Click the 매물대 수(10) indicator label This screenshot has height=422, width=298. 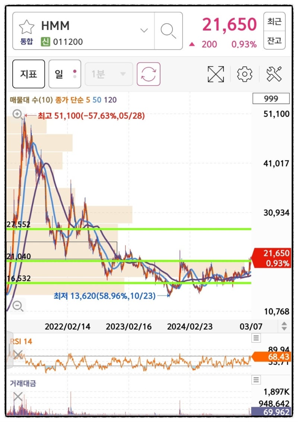(31, 100)
